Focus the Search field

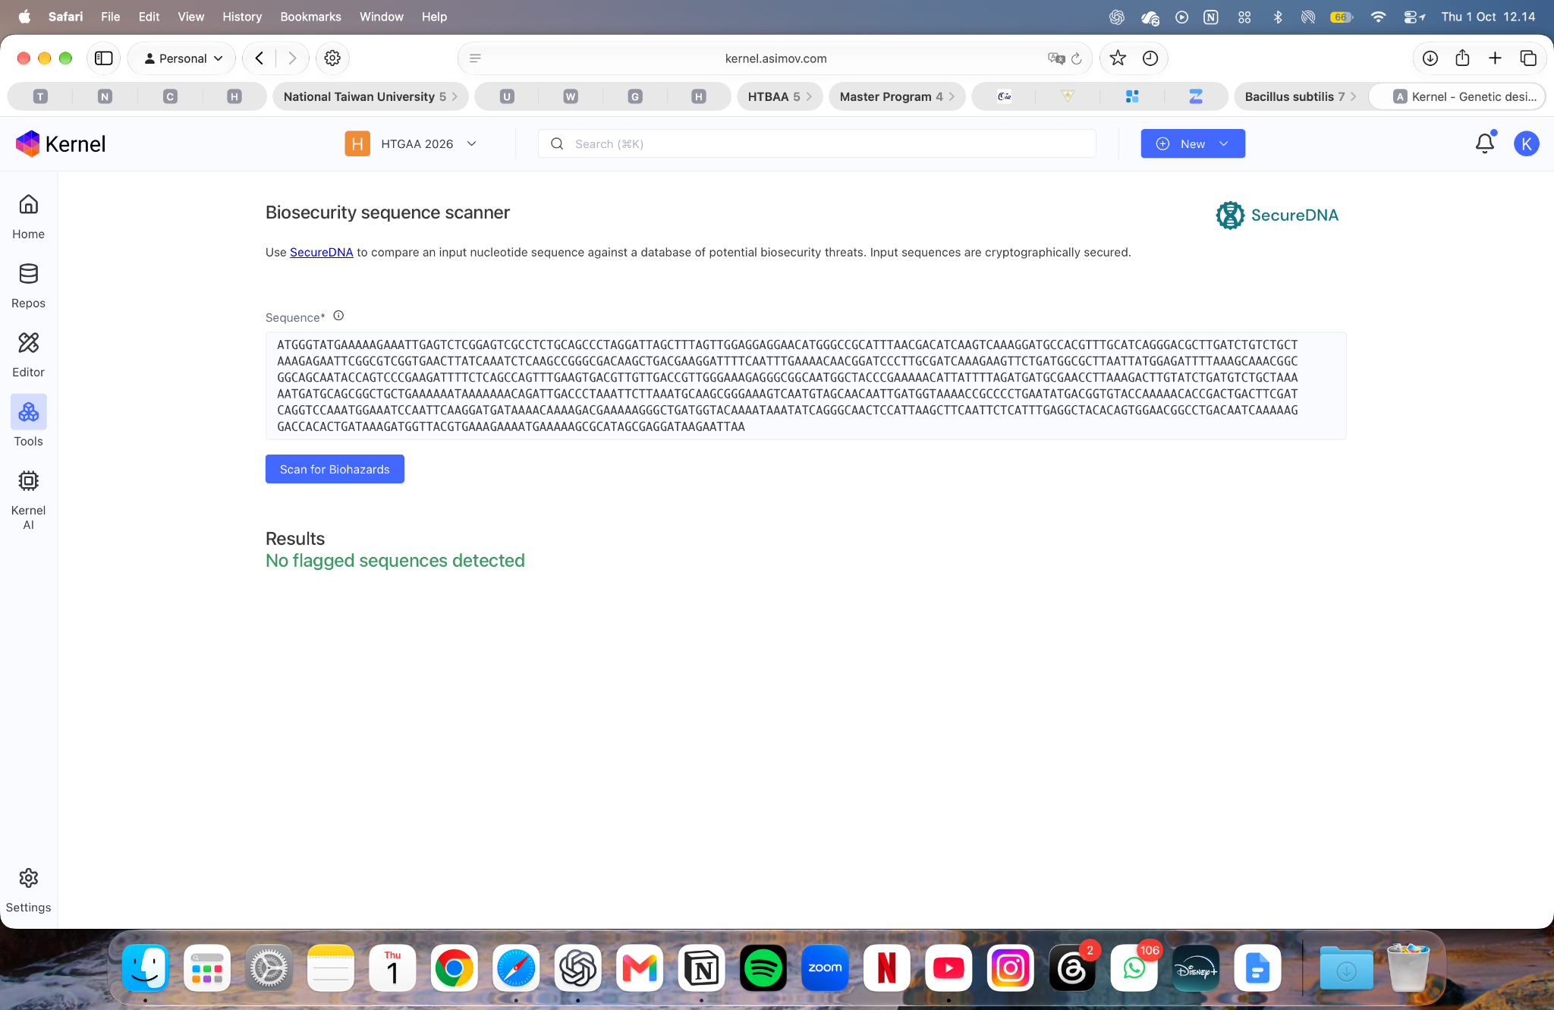pos(817,143)
